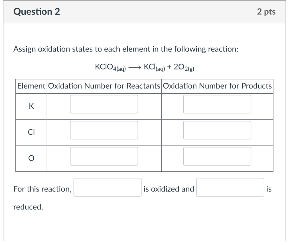
Task: Click the 'Oxidation Number for Reactants' header
Action: 104,86
